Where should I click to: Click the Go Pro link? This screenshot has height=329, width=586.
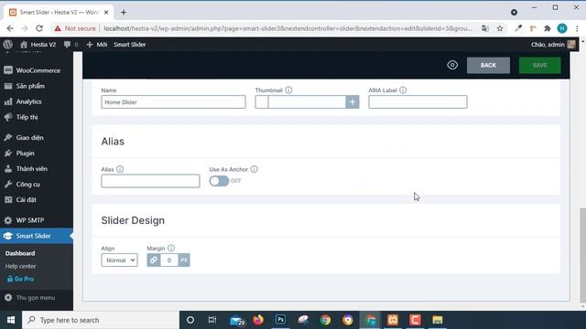pyautogui.click(x=20, y=279)
